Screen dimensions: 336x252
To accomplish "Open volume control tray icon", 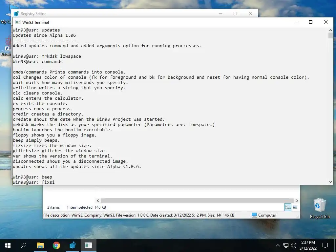I will [294, 245].
